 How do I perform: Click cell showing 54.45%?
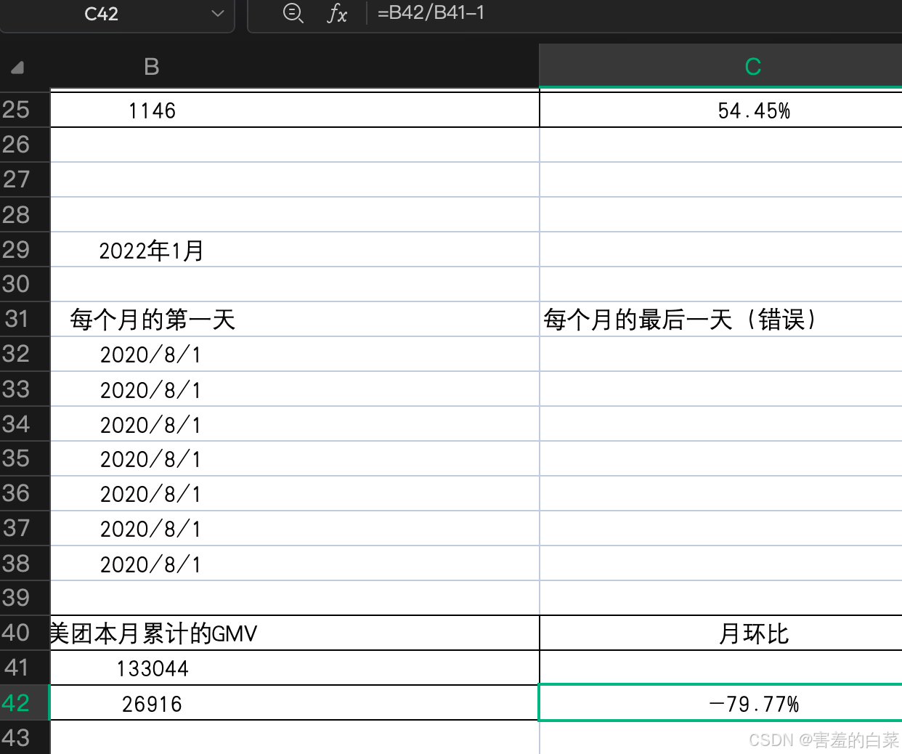(x=720, y=110)
